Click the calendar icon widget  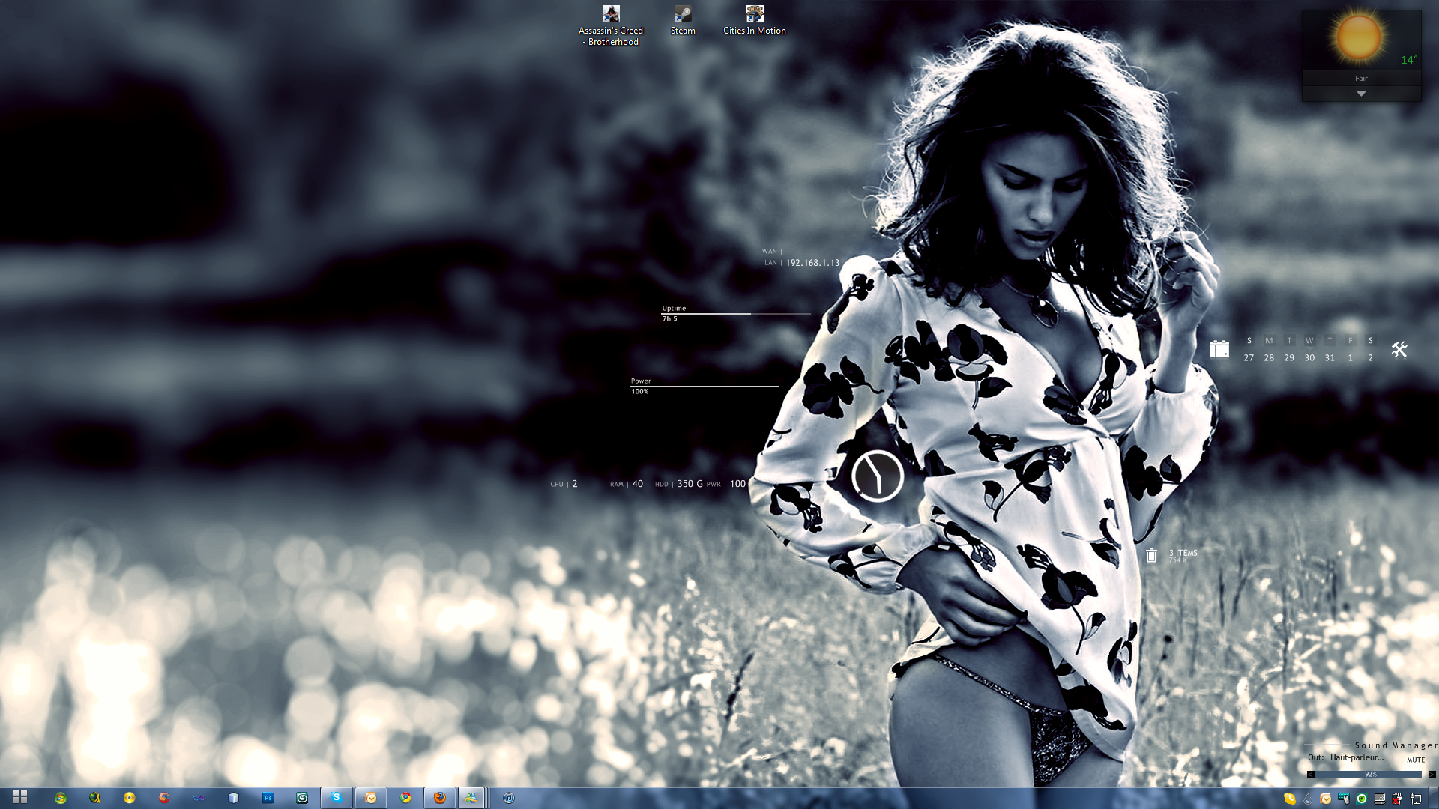pyautogui.click(x=1219, y=349)
